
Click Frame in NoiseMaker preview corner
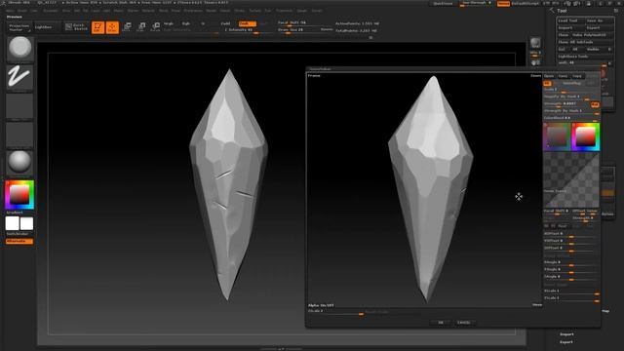pyautogui.click(x=314, y=76)
